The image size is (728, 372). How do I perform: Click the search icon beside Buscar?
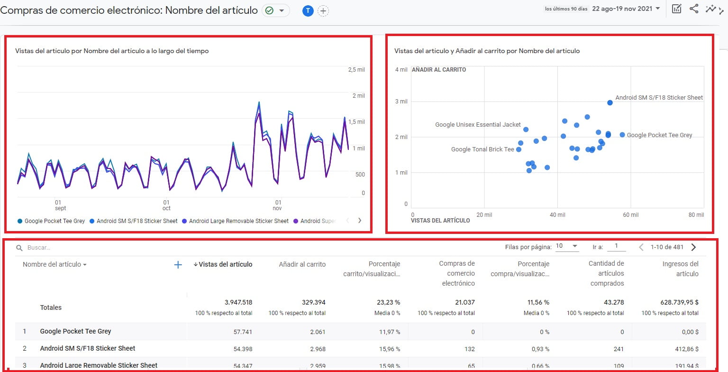19,247
